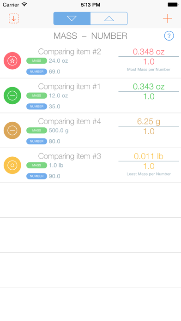Tap the orange import arrow icon
This screenshot has height=321, width=181.
[14, 18]
